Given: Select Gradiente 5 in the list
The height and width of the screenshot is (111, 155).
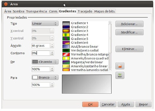Looking at the screenshot, I should (85, 39).
